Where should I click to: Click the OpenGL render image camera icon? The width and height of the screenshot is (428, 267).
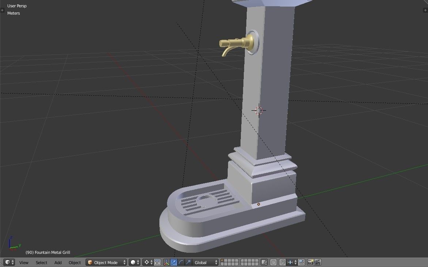click(x=310, y=262)
